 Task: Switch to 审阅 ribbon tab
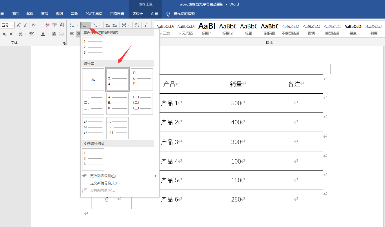click(x=45, y=14)
